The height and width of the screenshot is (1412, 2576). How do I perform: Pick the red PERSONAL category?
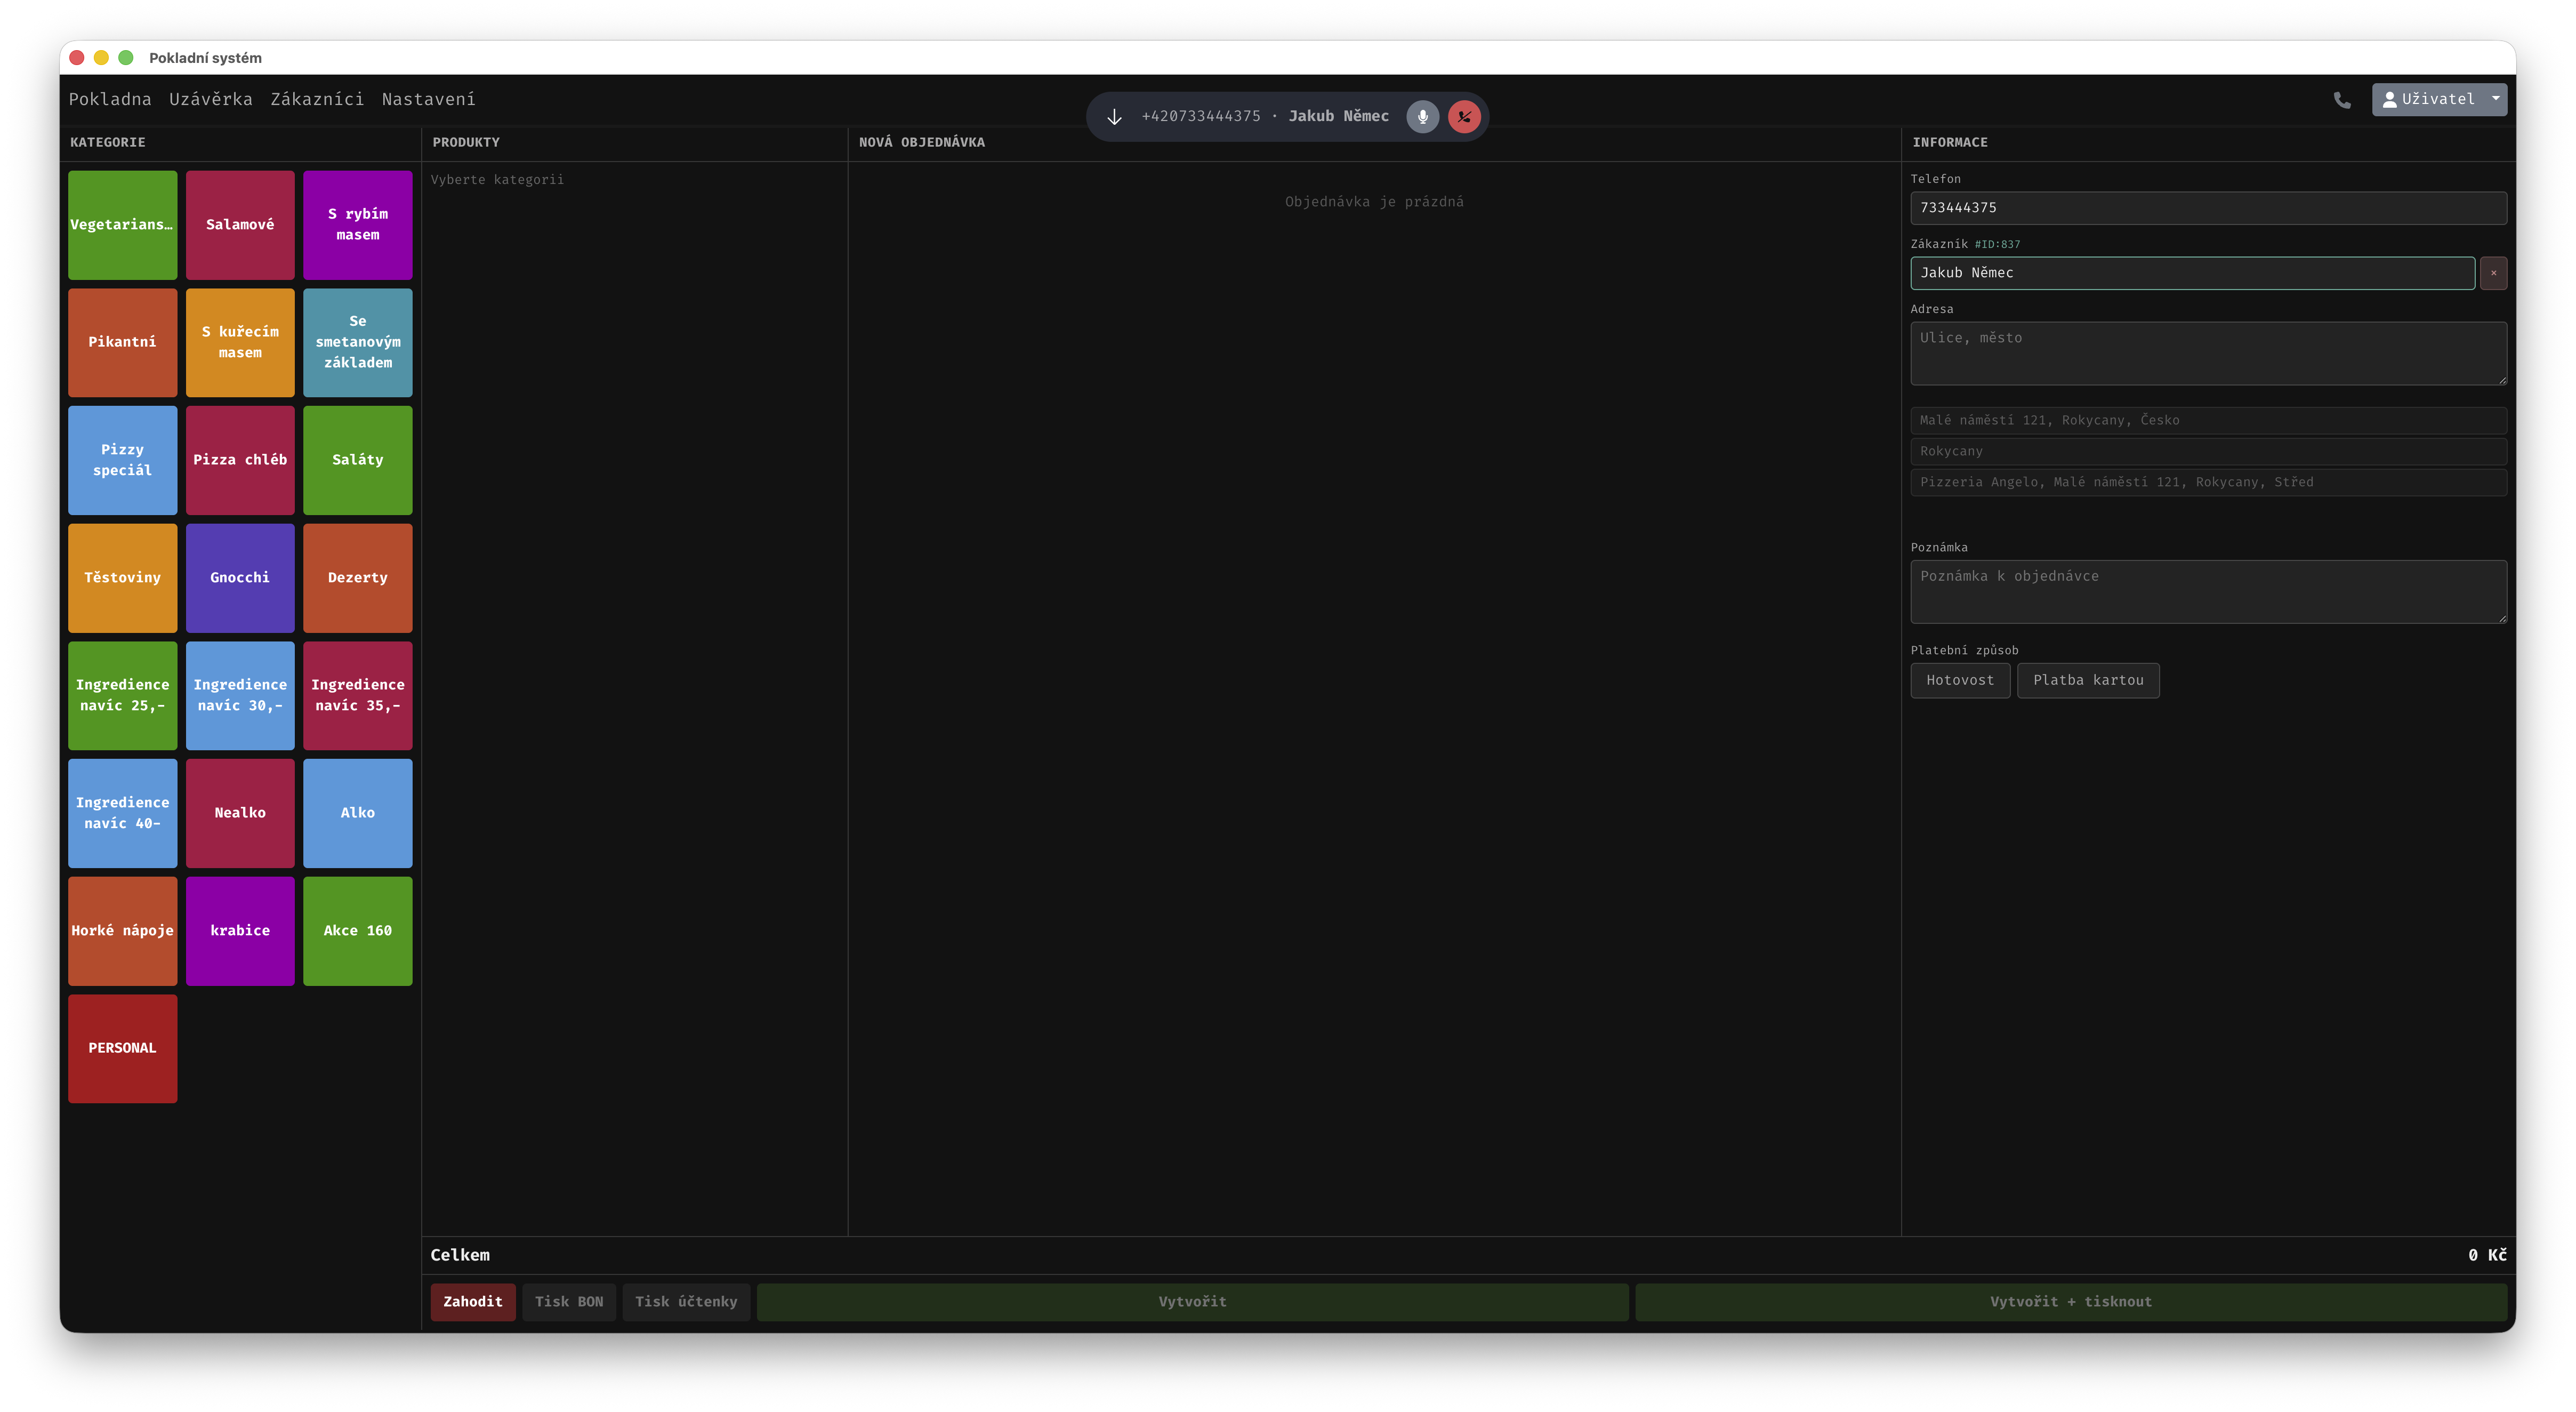[x=122, y=1048]
